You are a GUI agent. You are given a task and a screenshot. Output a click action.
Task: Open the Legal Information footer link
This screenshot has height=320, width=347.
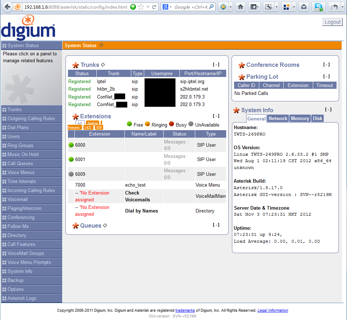point(273,310)
